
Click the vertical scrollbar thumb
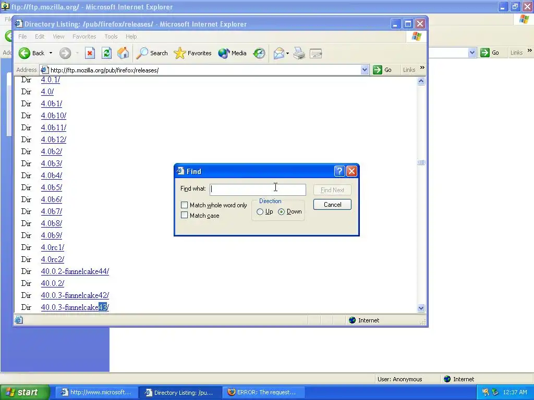coord(421,162)
